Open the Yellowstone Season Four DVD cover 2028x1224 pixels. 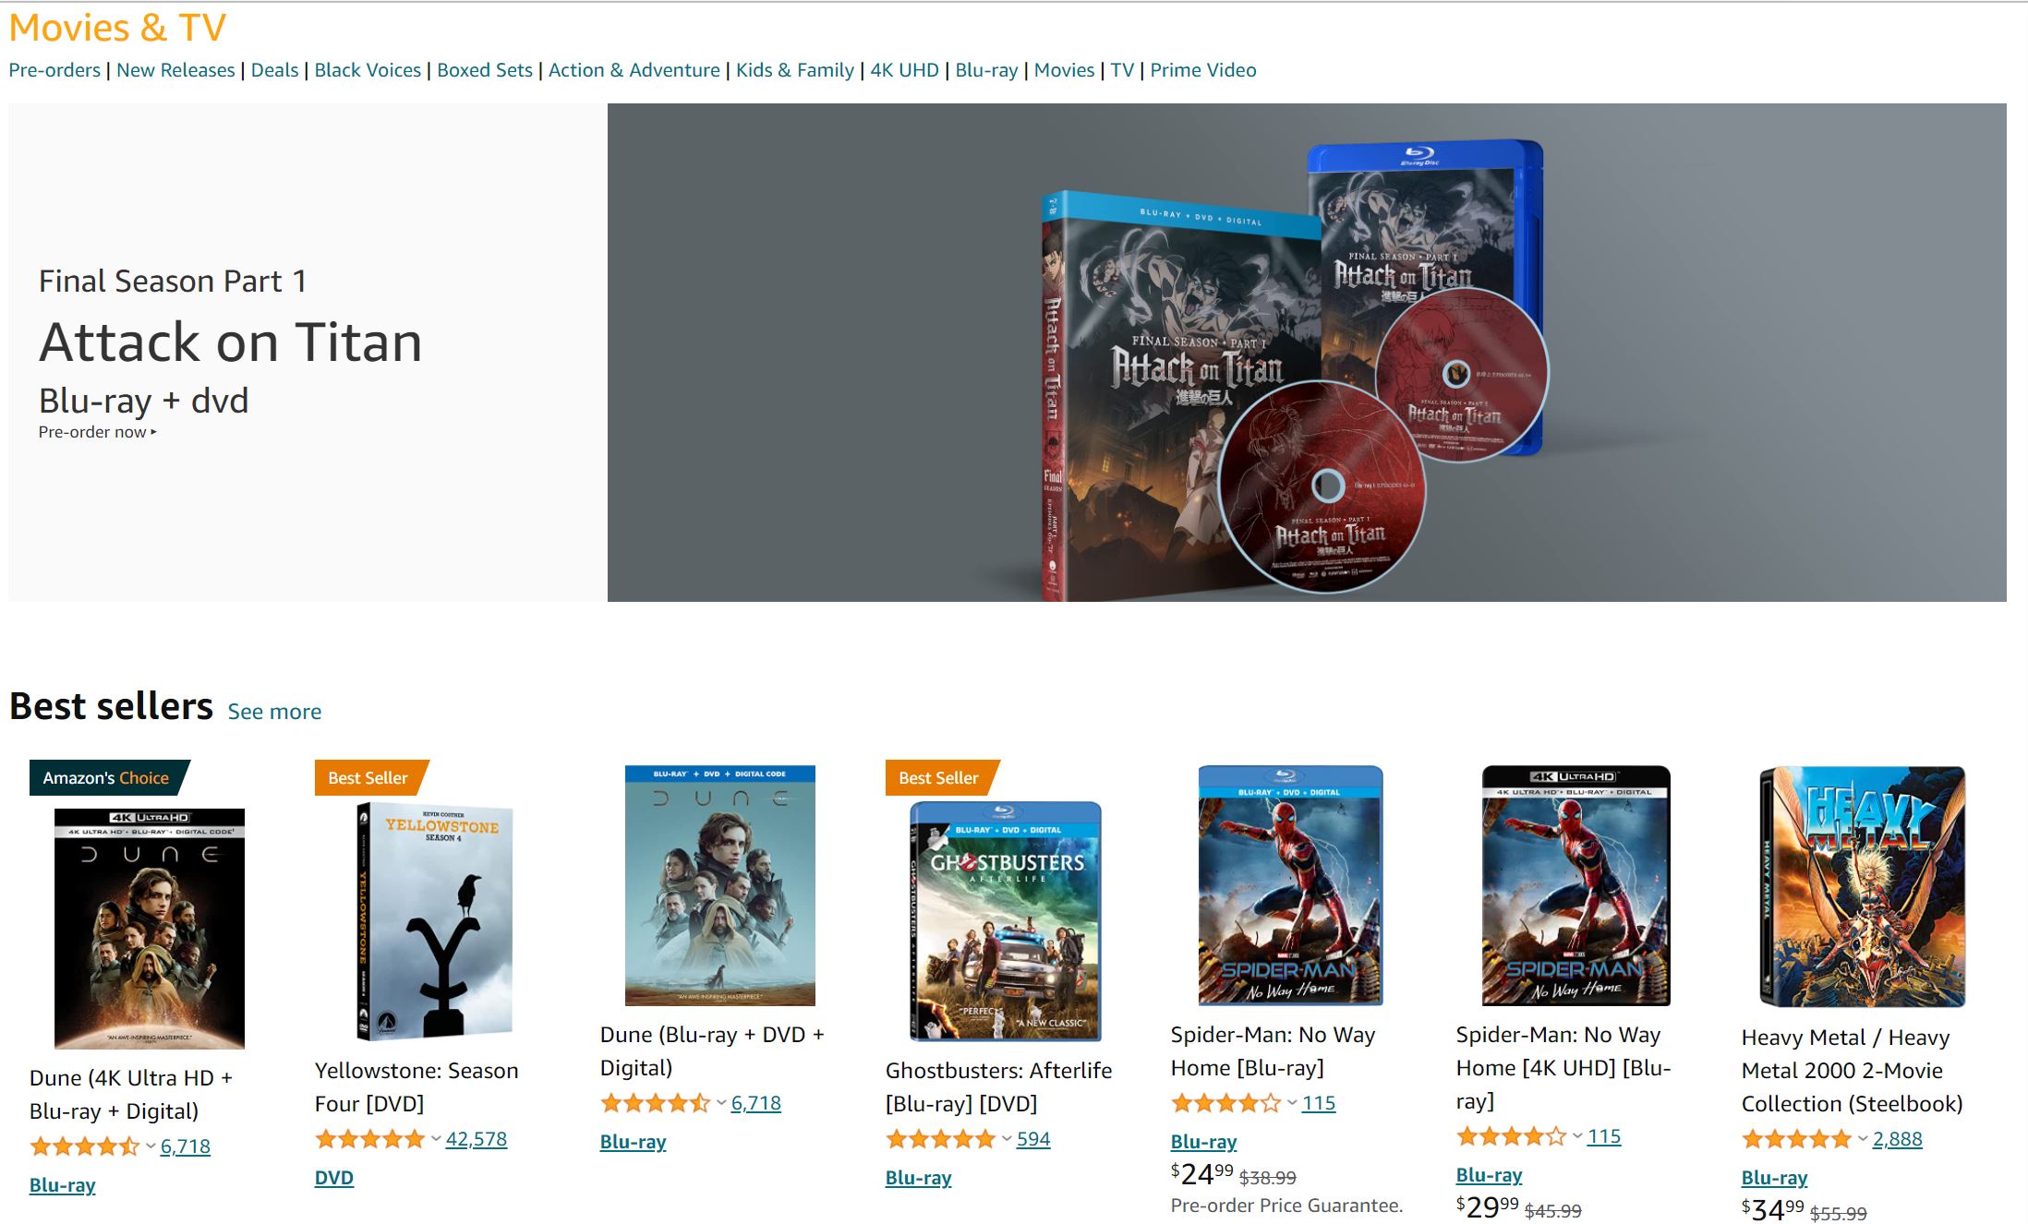[435, 921]
